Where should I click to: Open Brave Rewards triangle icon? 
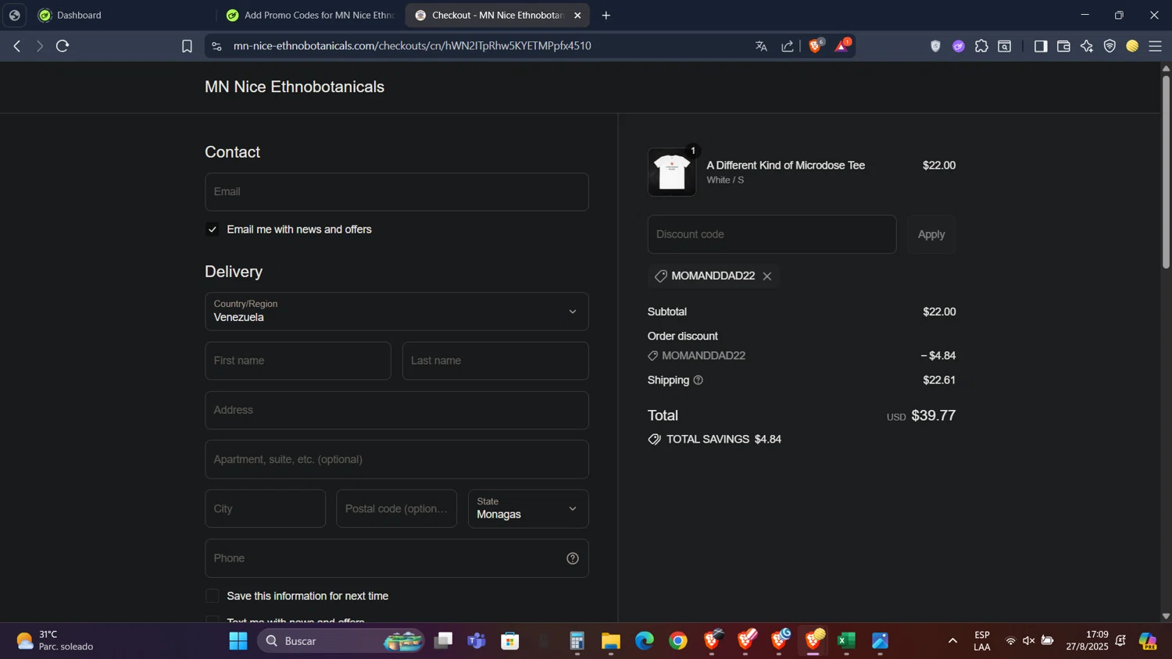click(x=842, y=45)
